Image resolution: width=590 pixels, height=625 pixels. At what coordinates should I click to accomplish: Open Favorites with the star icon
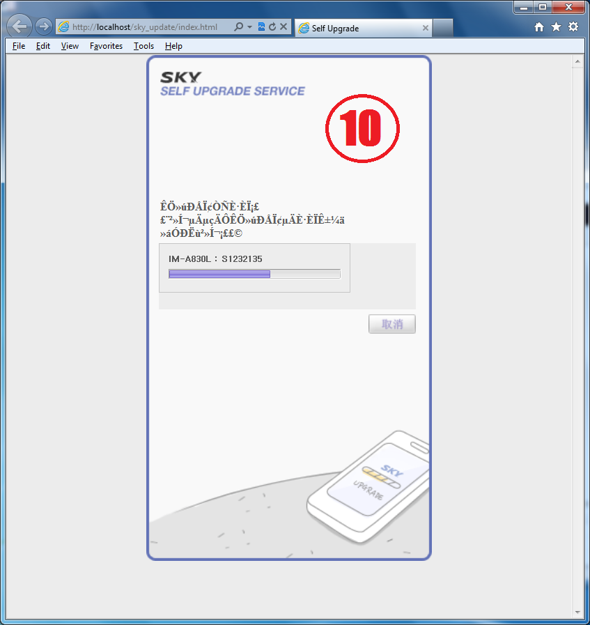[556, 26]
